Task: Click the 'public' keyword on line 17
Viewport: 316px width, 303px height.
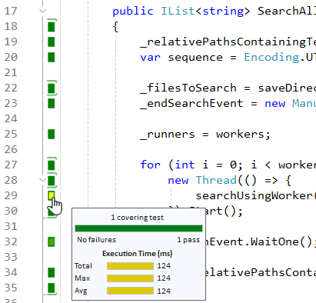Action: pos(133,12)
